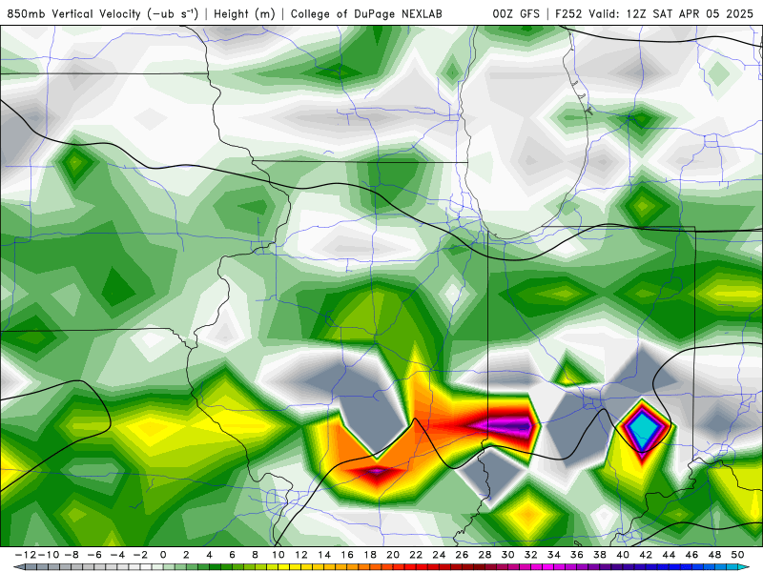Click the '20' color scale label
Viewport: 763px width, 572px height.
point(393,555)
